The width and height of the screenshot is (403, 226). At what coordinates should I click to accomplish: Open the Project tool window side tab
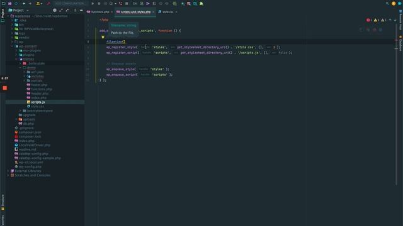[x=3, y=15]
